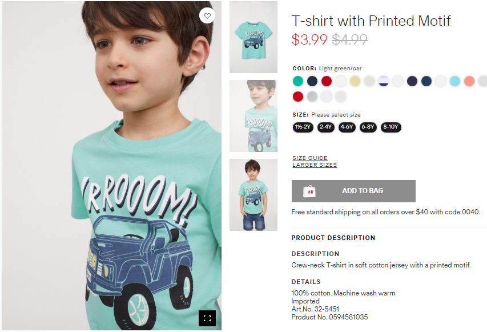
Task: Open the Size Guide link
Action: [x=310, y=158]
